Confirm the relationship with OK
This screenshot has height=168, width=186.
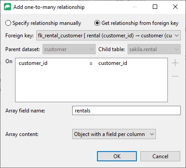pyautogui.click(x=117, y=156)
